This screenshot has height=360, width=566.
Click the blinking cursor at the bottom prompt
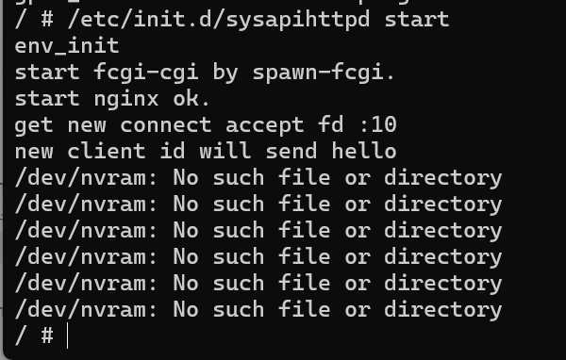pos(68,335)
